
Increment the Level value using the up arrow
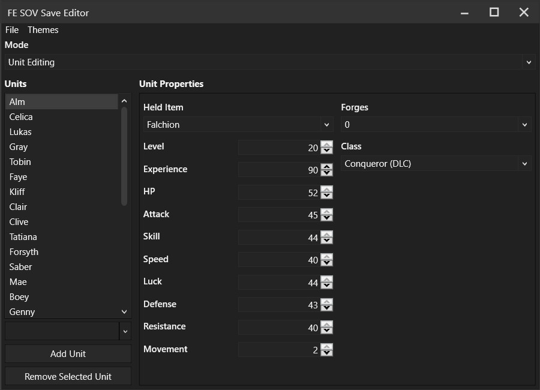click(326, 145)
